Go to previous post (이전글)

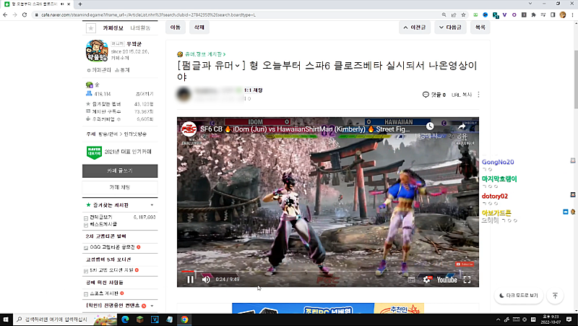[414, 27]
